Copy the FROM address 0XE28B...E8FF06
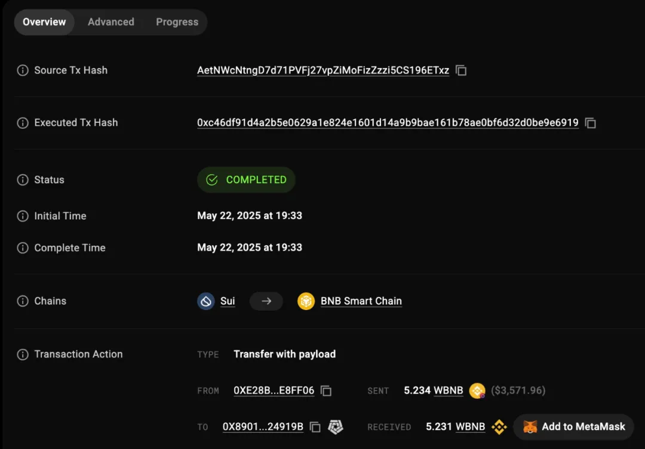The width and height of the screenshot is (645, 449). (x=326, y=391)
